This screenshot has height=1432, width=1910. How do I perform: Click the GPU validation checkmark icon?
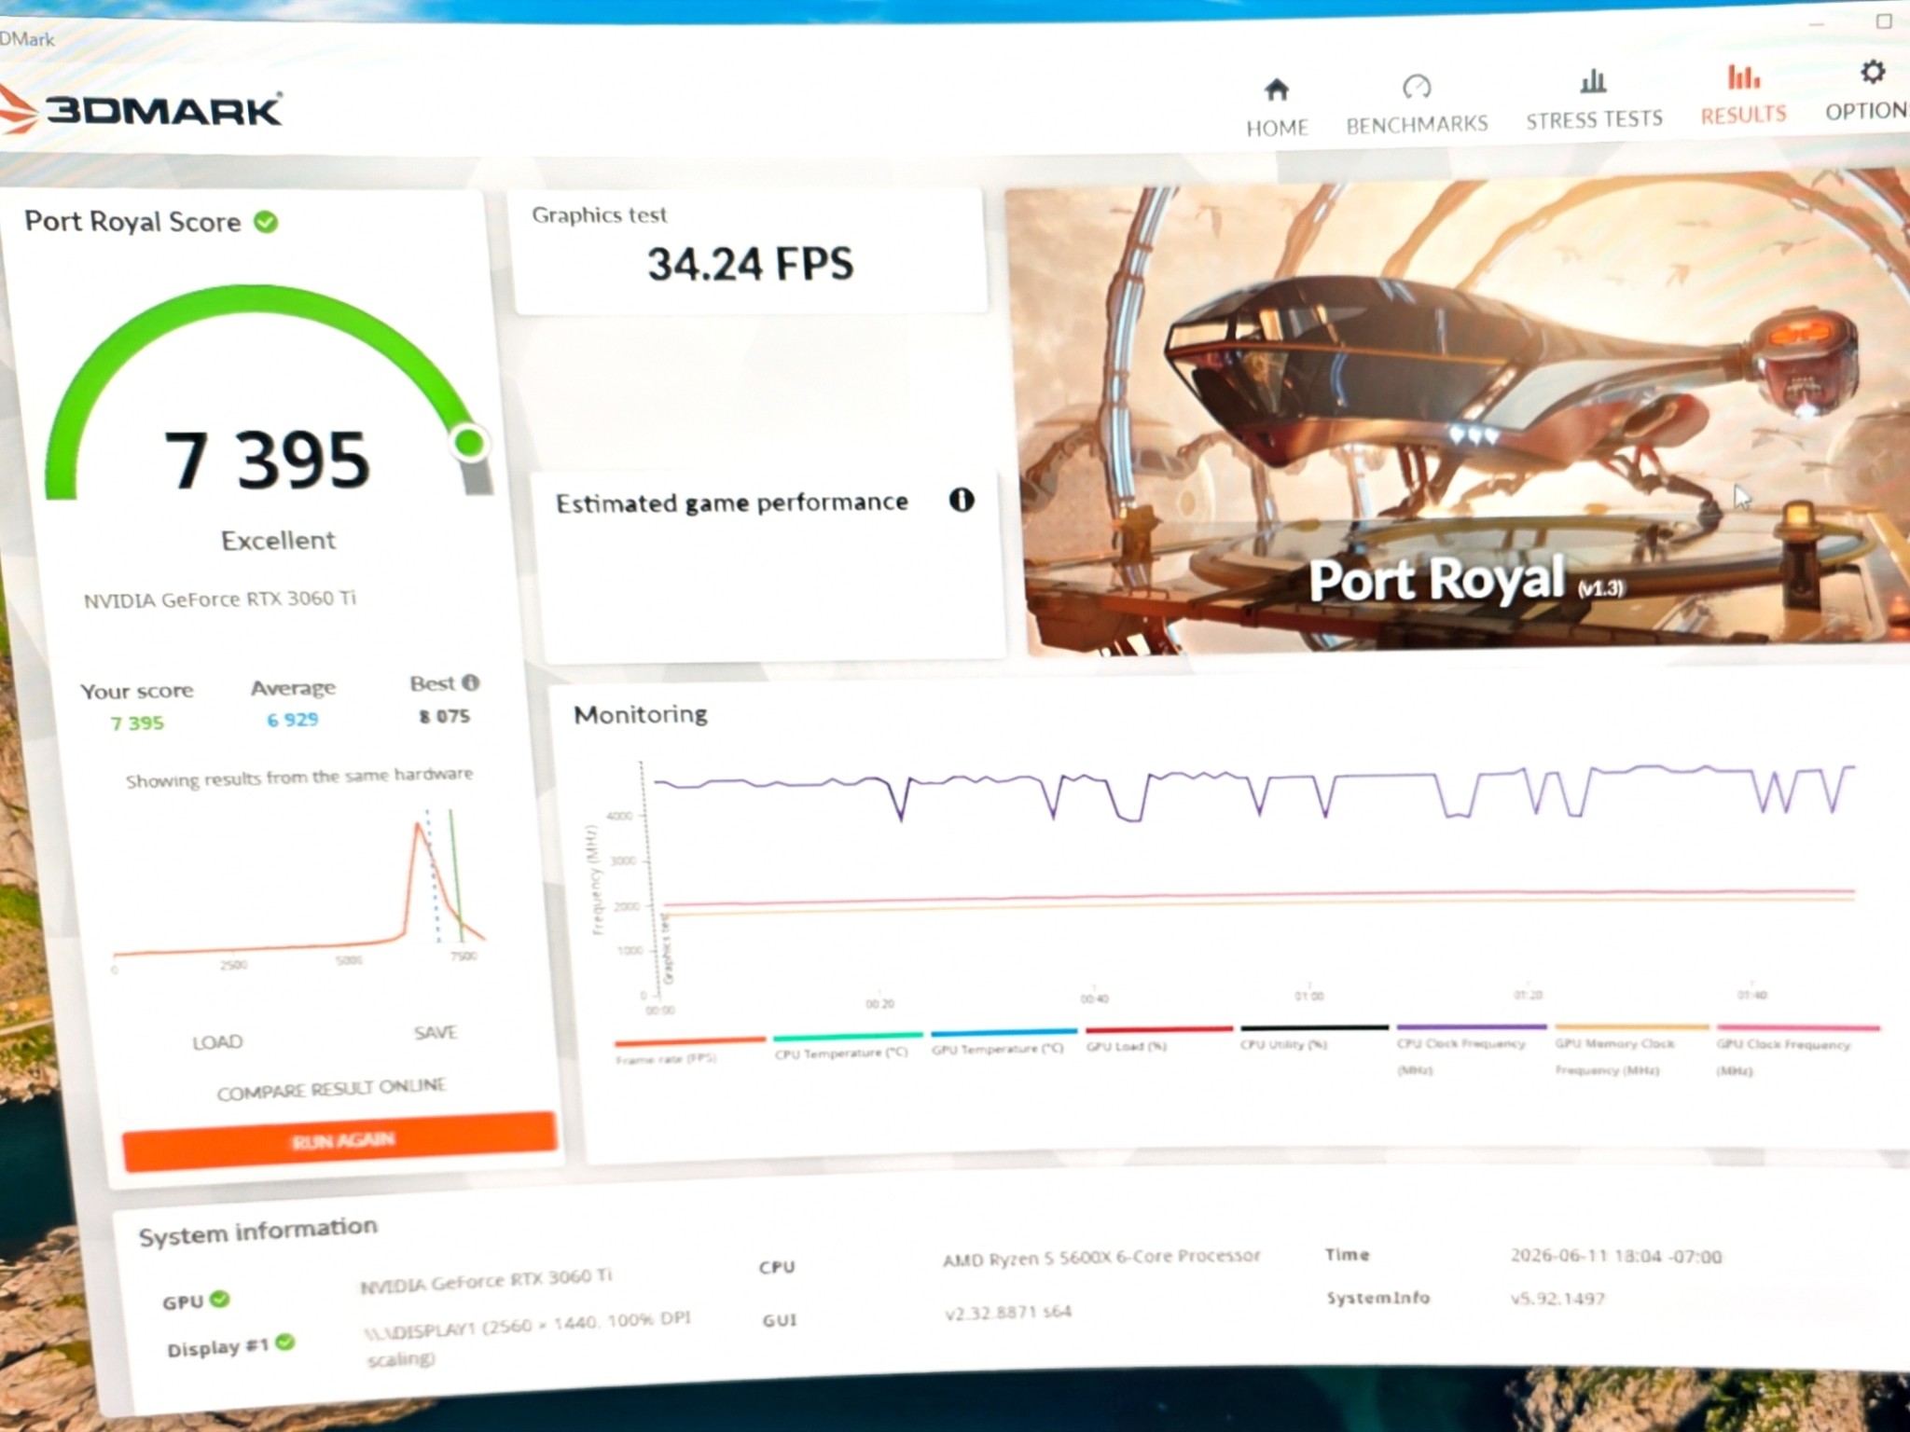[220, 1299]
